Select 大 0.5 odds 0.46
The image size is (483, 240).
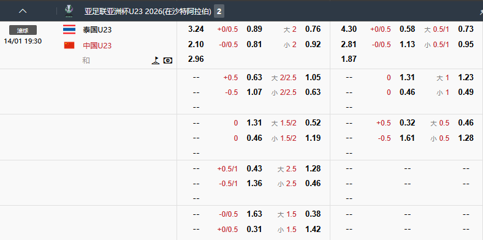[466, 123]
